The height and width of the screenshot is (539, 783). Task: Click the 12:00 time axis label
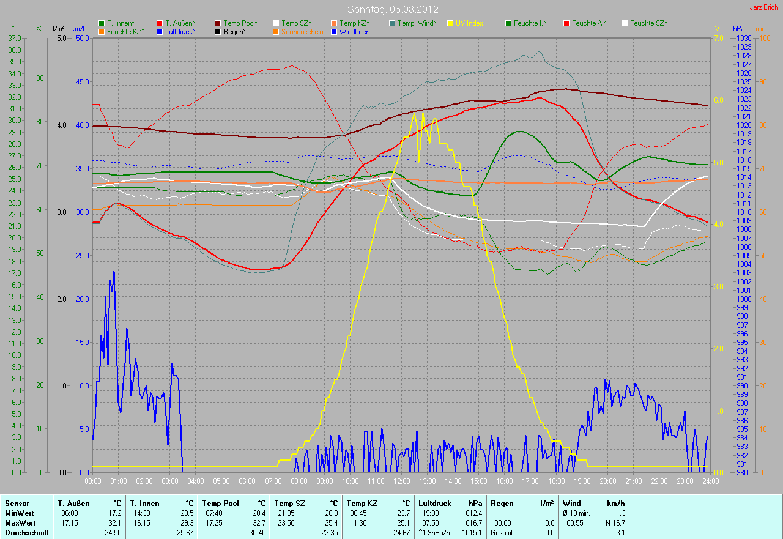(401, 481)
